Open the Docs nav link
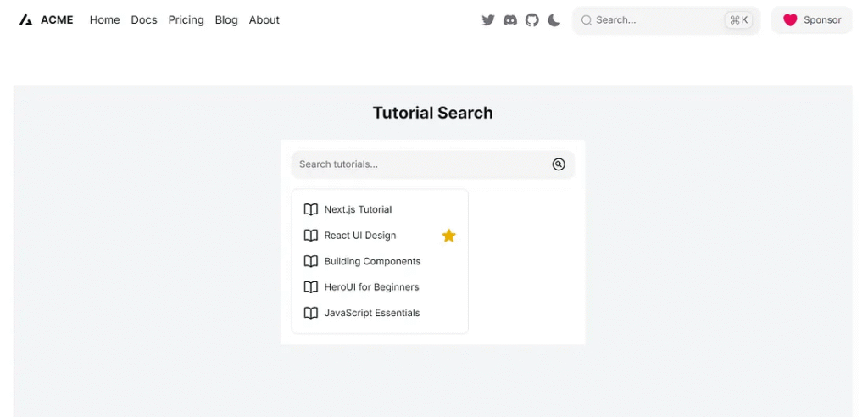This screenshot has height=417, width=868. tap(144, 20)
